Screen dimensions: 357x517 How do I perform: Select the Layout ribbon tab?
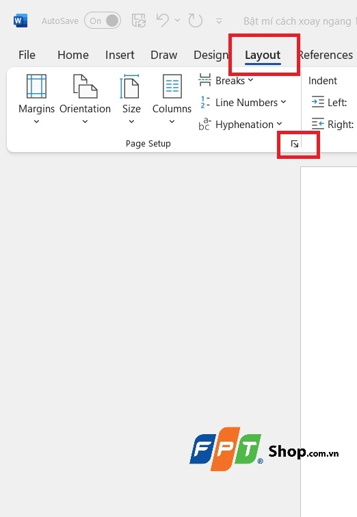[263, 55]
